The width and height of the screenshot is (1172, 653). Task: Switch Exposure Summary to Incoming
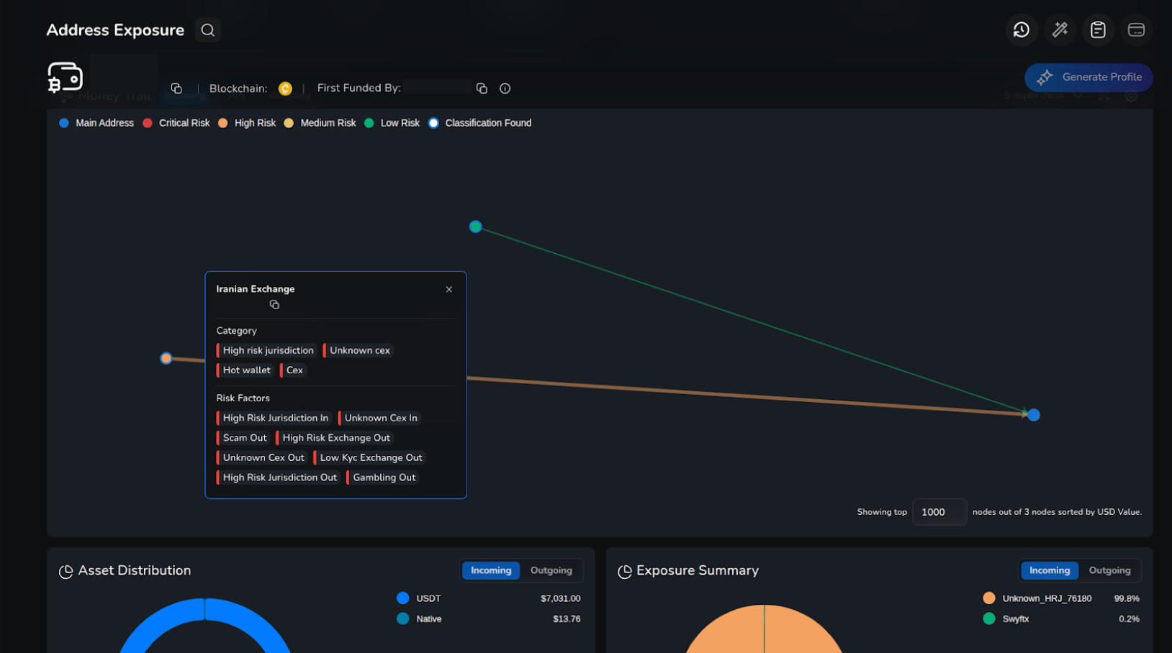click(x=1050, y=570)
